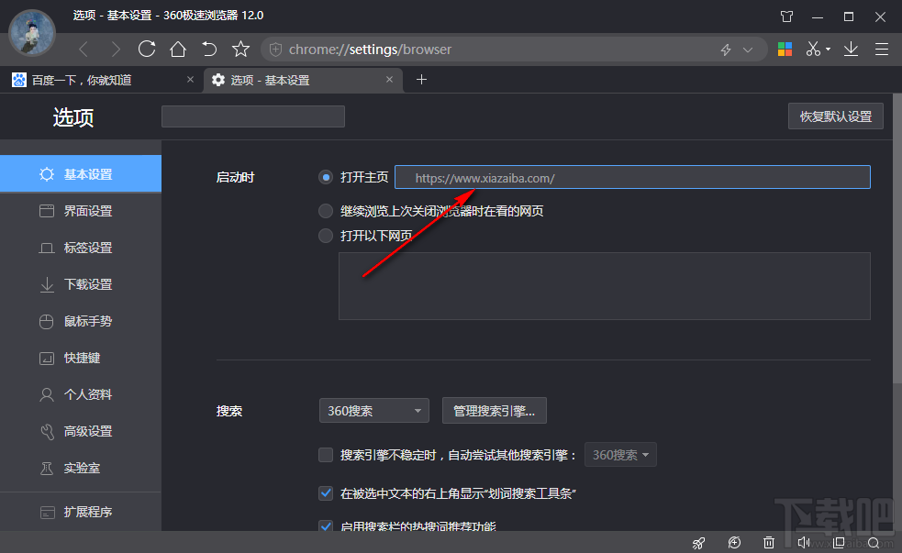902x553 pixels.
Task: Select 继续浏览上次关闭浏览器时在看的网页 radio button
Action: (x=326, y=211)
